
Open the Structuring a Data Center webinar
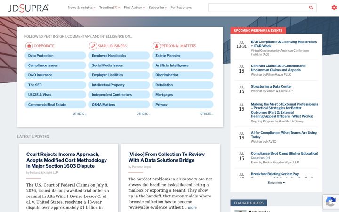pos(271,86)
